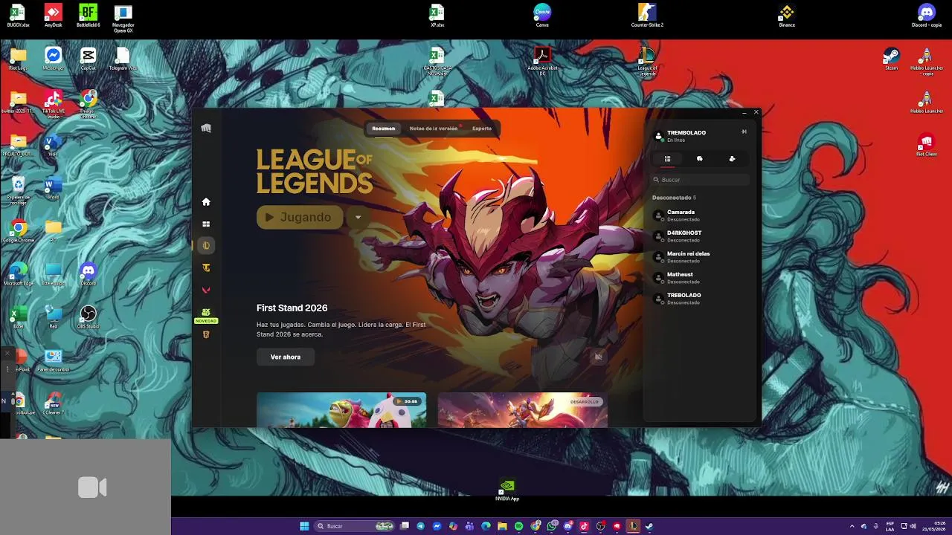Viewport: 952px width, 535px height.
Task: Select the OBS Studio desktop icon
Action: coord(88,317)
